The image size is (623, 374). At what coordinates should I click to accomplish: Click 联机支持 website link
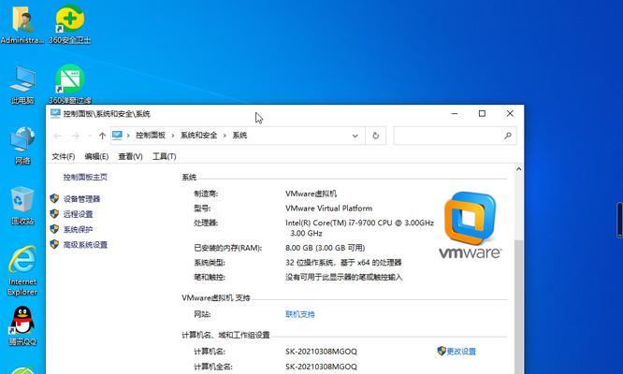pos(300,314)
